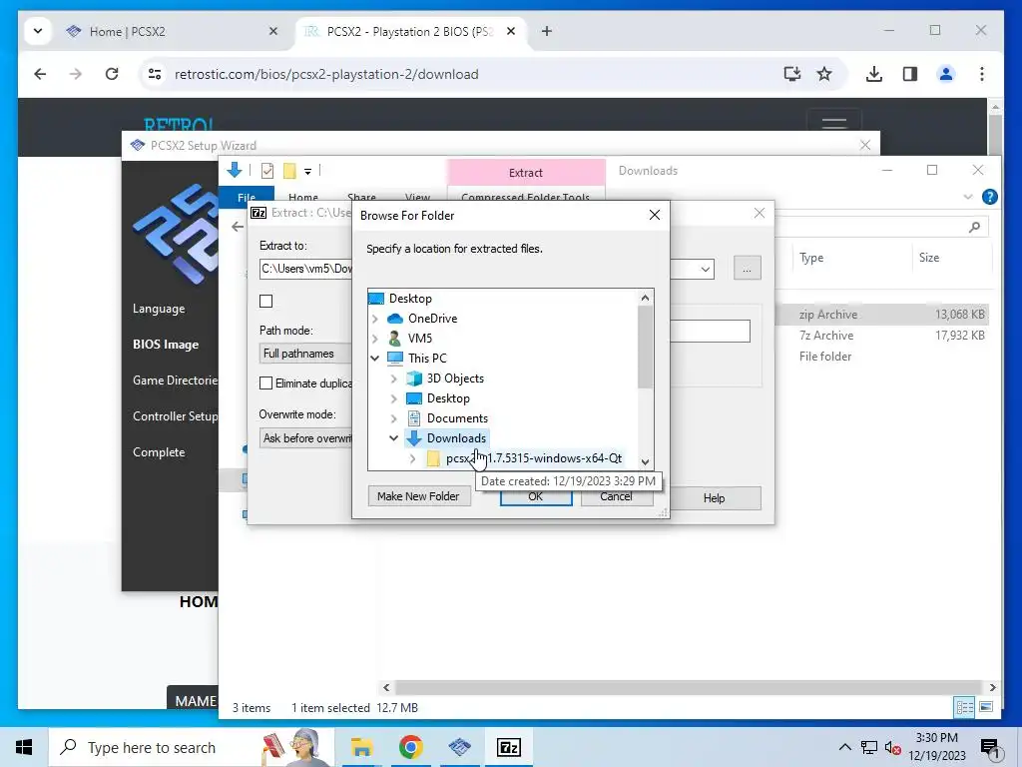Switch Explorer to large icons view
1022x767 pixels.
point(986,707)
